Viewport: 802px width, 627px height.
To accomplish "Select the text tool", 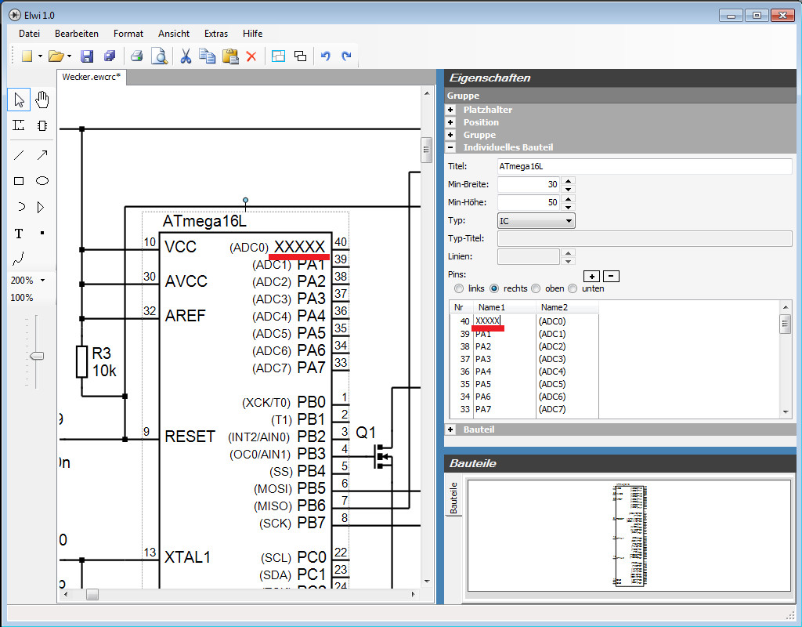I will (x=19, y=234).
